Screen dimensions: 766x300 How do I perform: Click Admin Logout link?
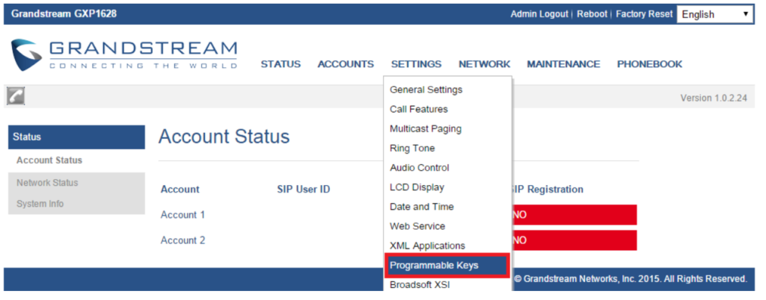pos(539,14)
